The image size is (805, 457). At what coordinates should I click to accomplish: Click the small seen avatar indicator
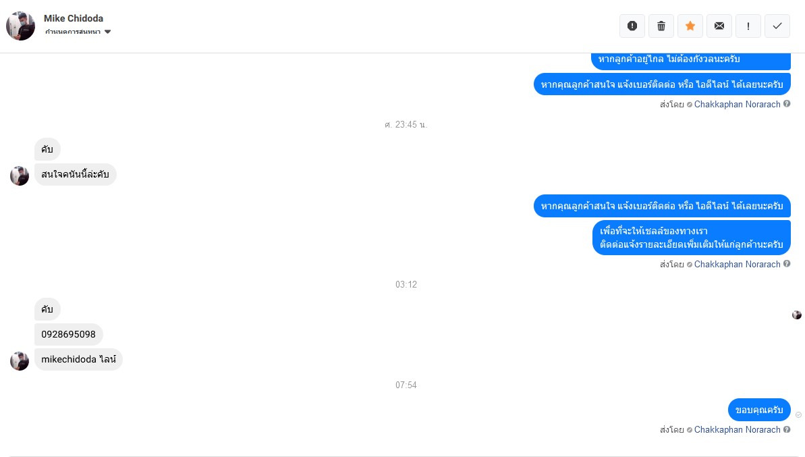pyautogui.click(x=797, y=315)
